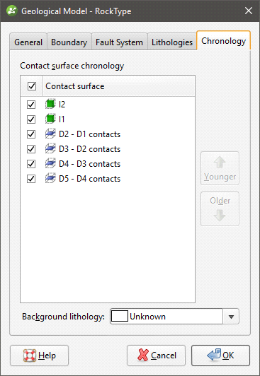
Task: Open the Background lithology dropdown arrow
Action: (231, 317)
